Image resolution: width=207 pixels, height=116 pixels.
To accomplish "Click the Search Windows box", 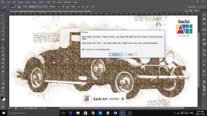I will pyautogui.click(x=33, y=113).
